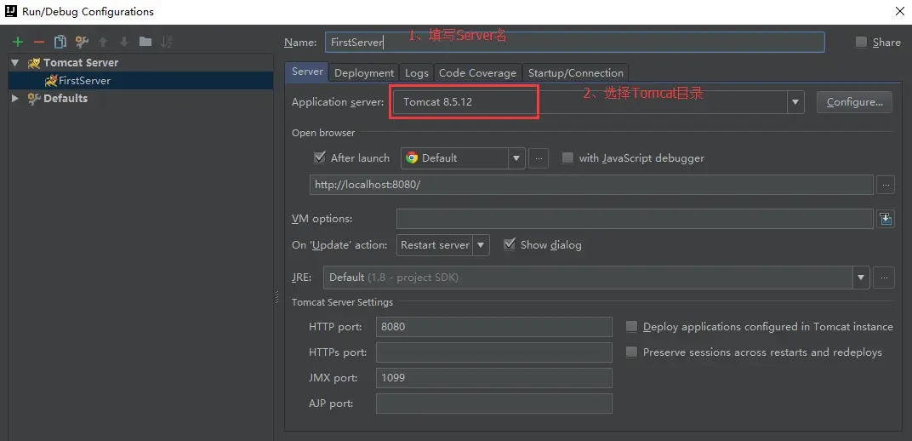Click the empty HTTPs port field
Screen dimensions: 912x441
[x=494, y=352]
